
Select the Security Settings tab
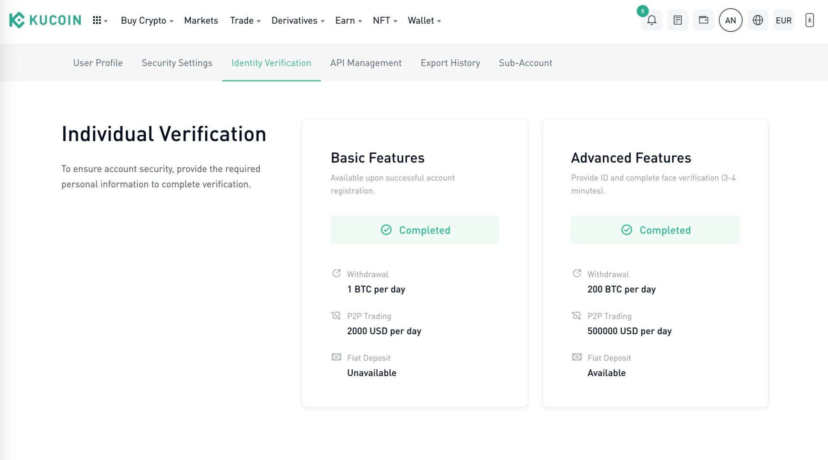coord(177,63)
